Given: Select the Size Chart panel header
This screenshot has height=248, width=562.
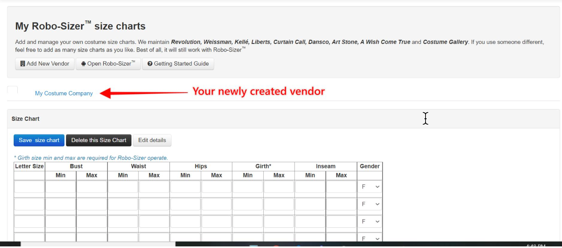Looking at the screenshot, I should pos(25,119).
